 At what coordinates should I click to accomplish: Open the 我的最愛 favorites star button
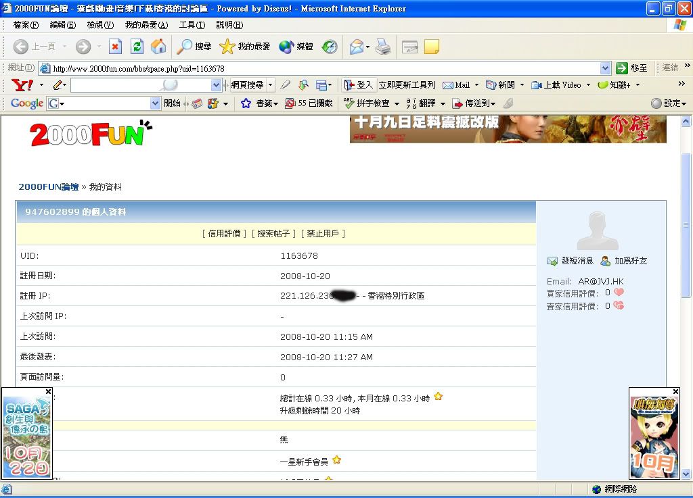coord(244,47)
